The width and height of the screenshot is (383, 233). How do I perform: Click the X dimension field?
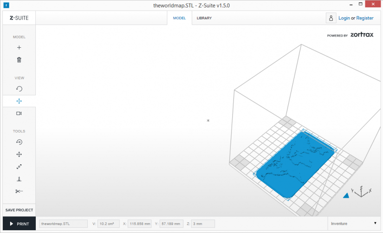(140, 224)
